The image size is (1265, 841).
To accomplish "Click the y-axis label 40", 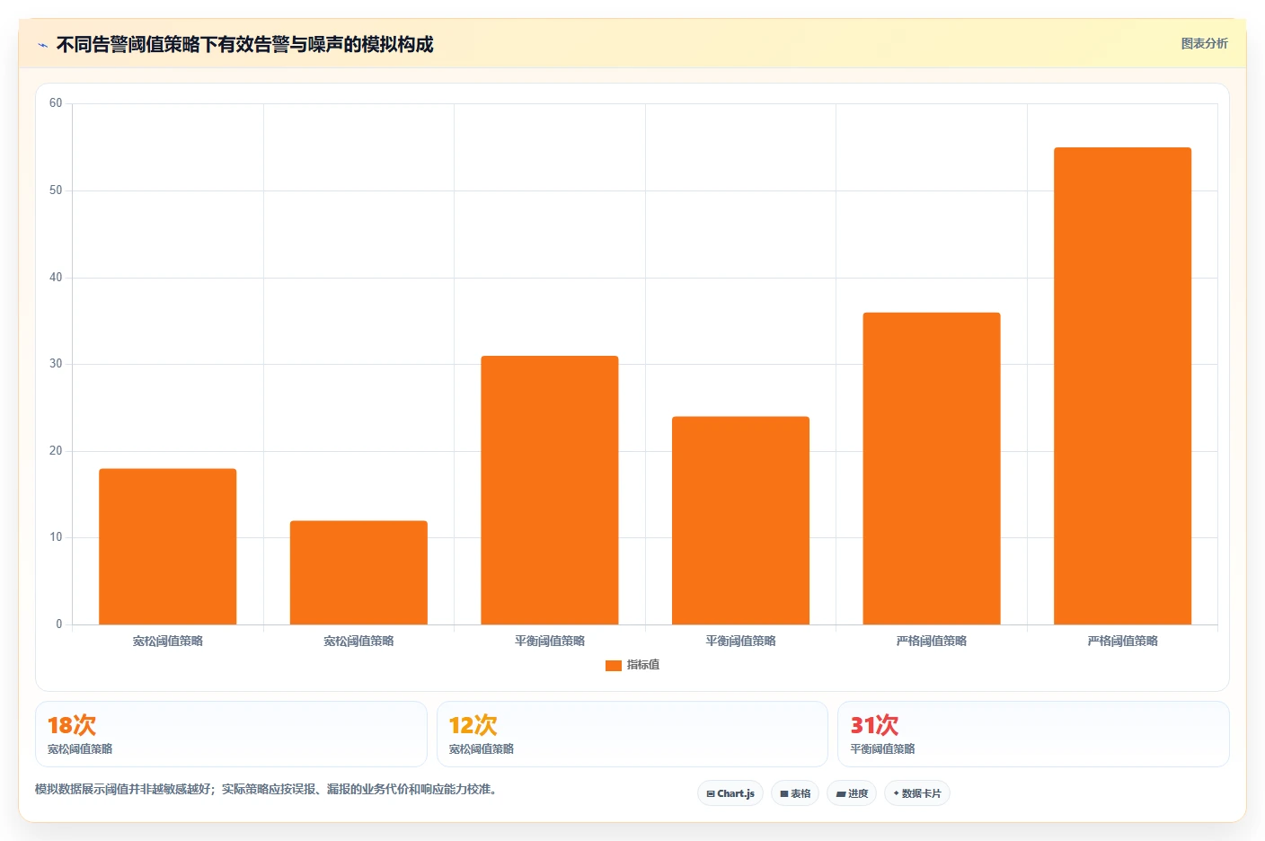I will point(56,278).
